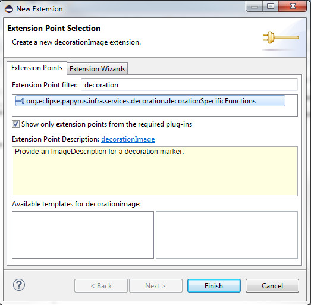This screenshot has width=311, height=305.
Task: Select the Extension Points tab
Action: 37,68
